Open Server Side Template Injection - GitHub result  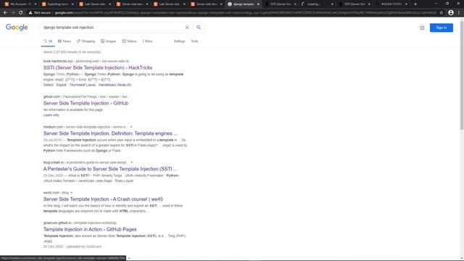[86, 103]
